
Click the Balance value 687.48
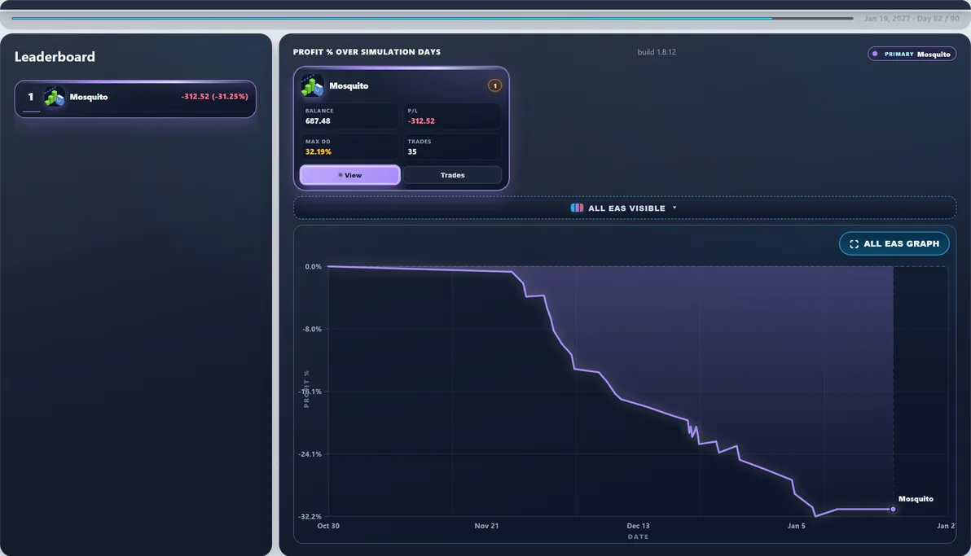click(318, 120)
